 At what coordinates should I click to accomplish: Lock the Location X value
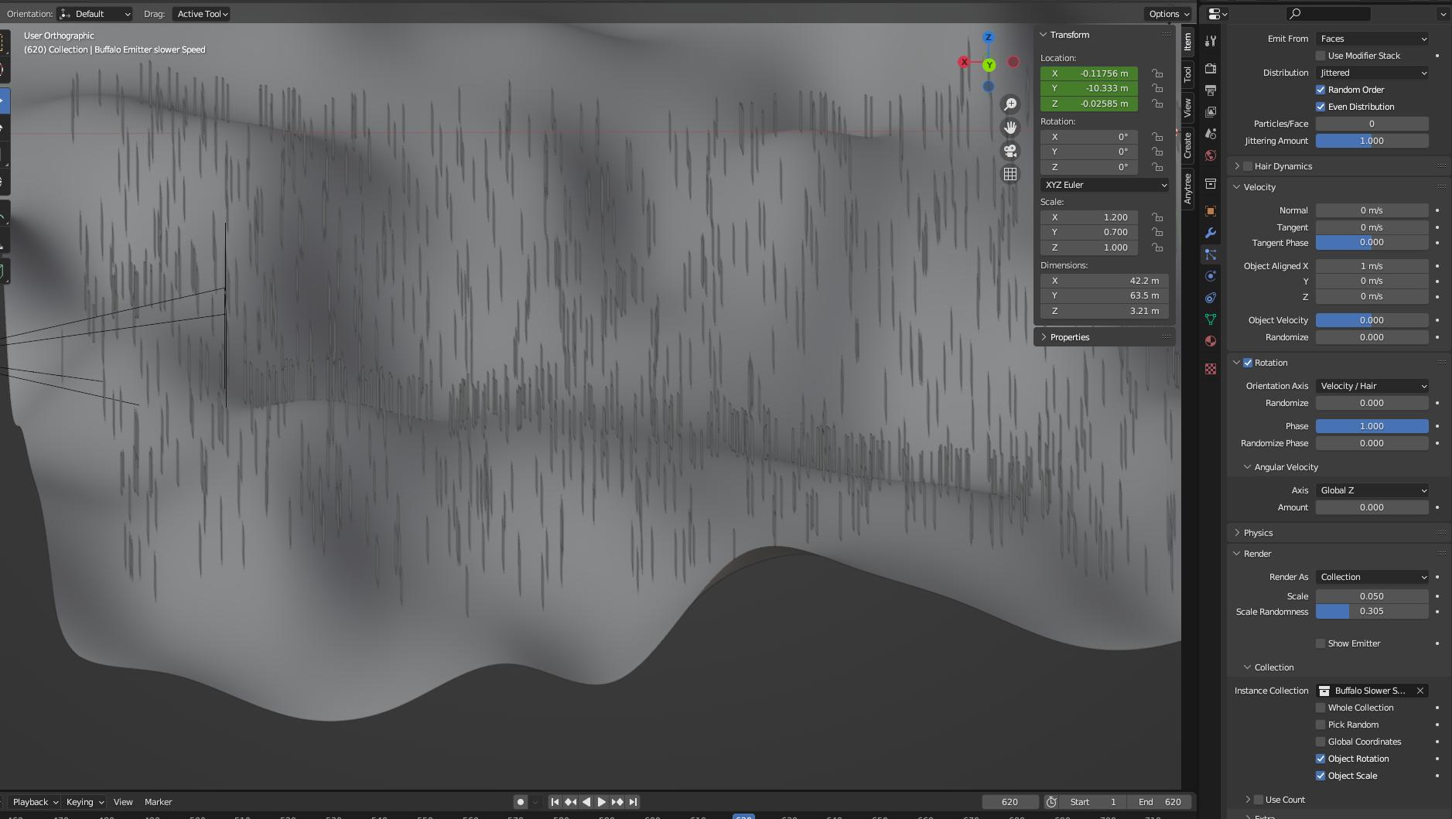1157,73
